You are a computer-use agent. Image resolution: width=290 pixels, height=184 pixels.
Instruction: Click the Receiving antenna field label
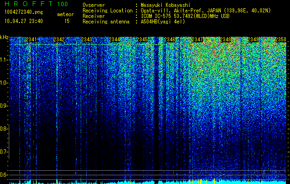point(106,22)
